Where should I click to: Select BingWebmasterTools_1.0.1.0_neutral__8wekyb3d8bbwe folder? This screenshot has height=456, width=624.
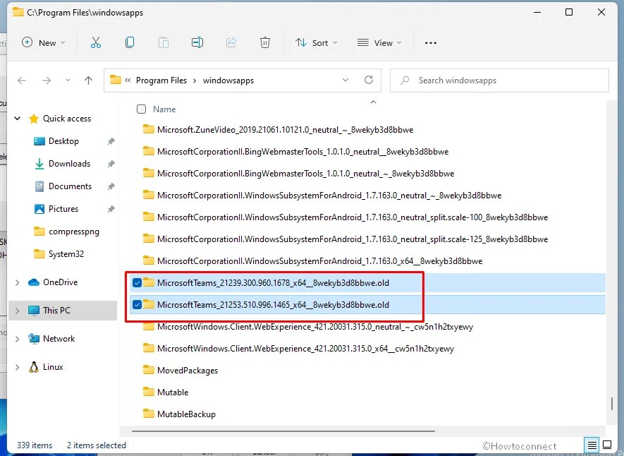[x=303, y=152]
